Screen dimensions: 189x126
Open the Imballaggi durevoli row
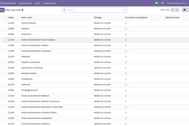point(95,90)
